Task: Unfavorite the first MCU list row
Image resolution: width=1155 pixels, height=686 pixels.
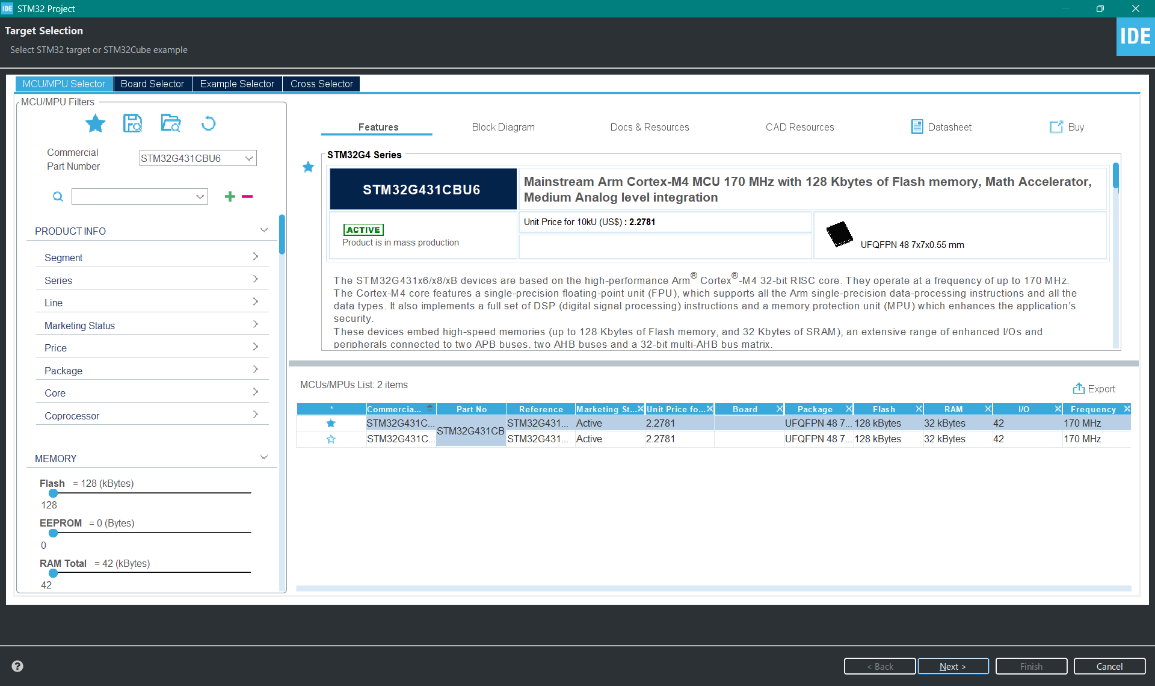Action: coord(331,423)
